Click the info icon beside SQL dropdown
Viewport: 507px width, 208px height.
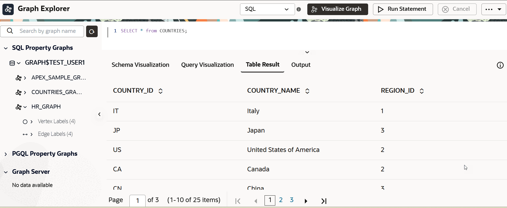tap(299, 9)
